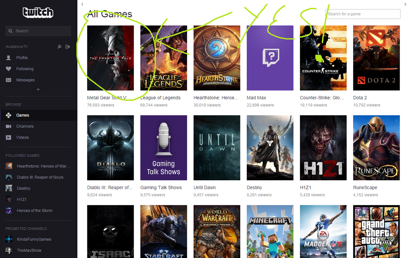Open Hearthstone: Heroes of War... followed game link
Viewport: 409px width, 258px height.
tap(43, 166)
